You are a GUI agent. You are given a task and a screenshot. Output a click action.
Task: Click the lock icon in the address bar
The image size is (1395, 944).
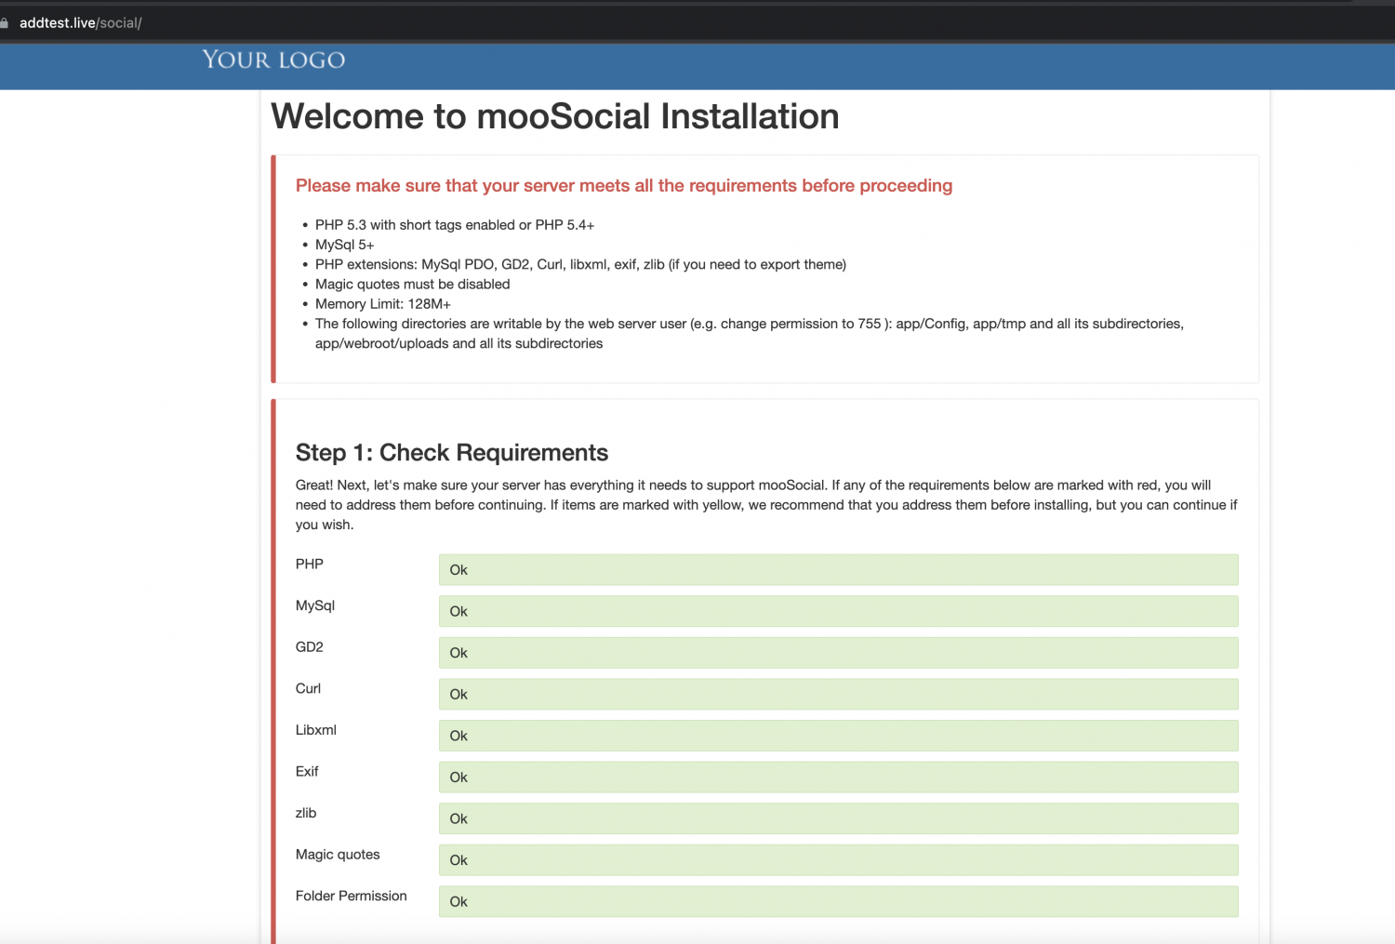tap(4, 22)
